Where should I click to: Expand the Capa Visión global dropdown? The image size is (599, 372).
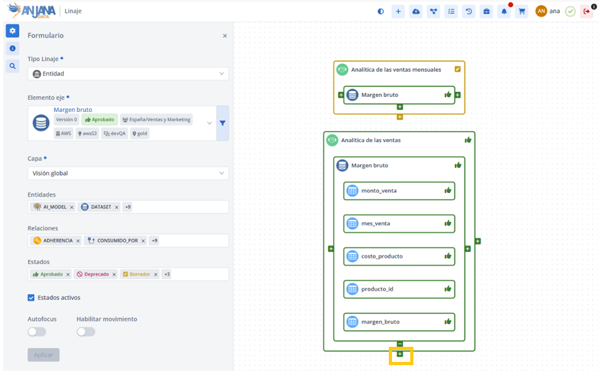[128, 173]
